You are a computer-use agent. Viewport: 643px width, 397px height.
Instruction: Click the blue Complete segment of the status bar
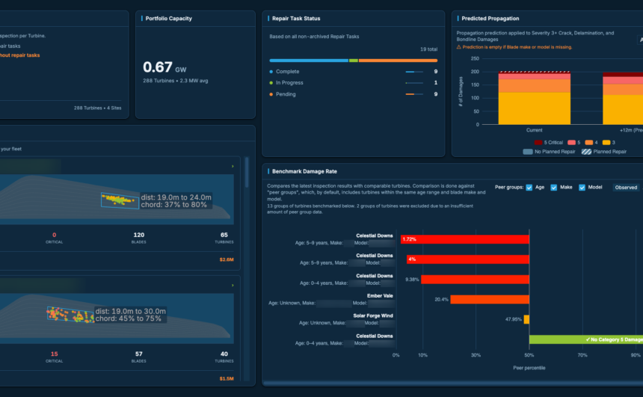(x=309, y=61)
